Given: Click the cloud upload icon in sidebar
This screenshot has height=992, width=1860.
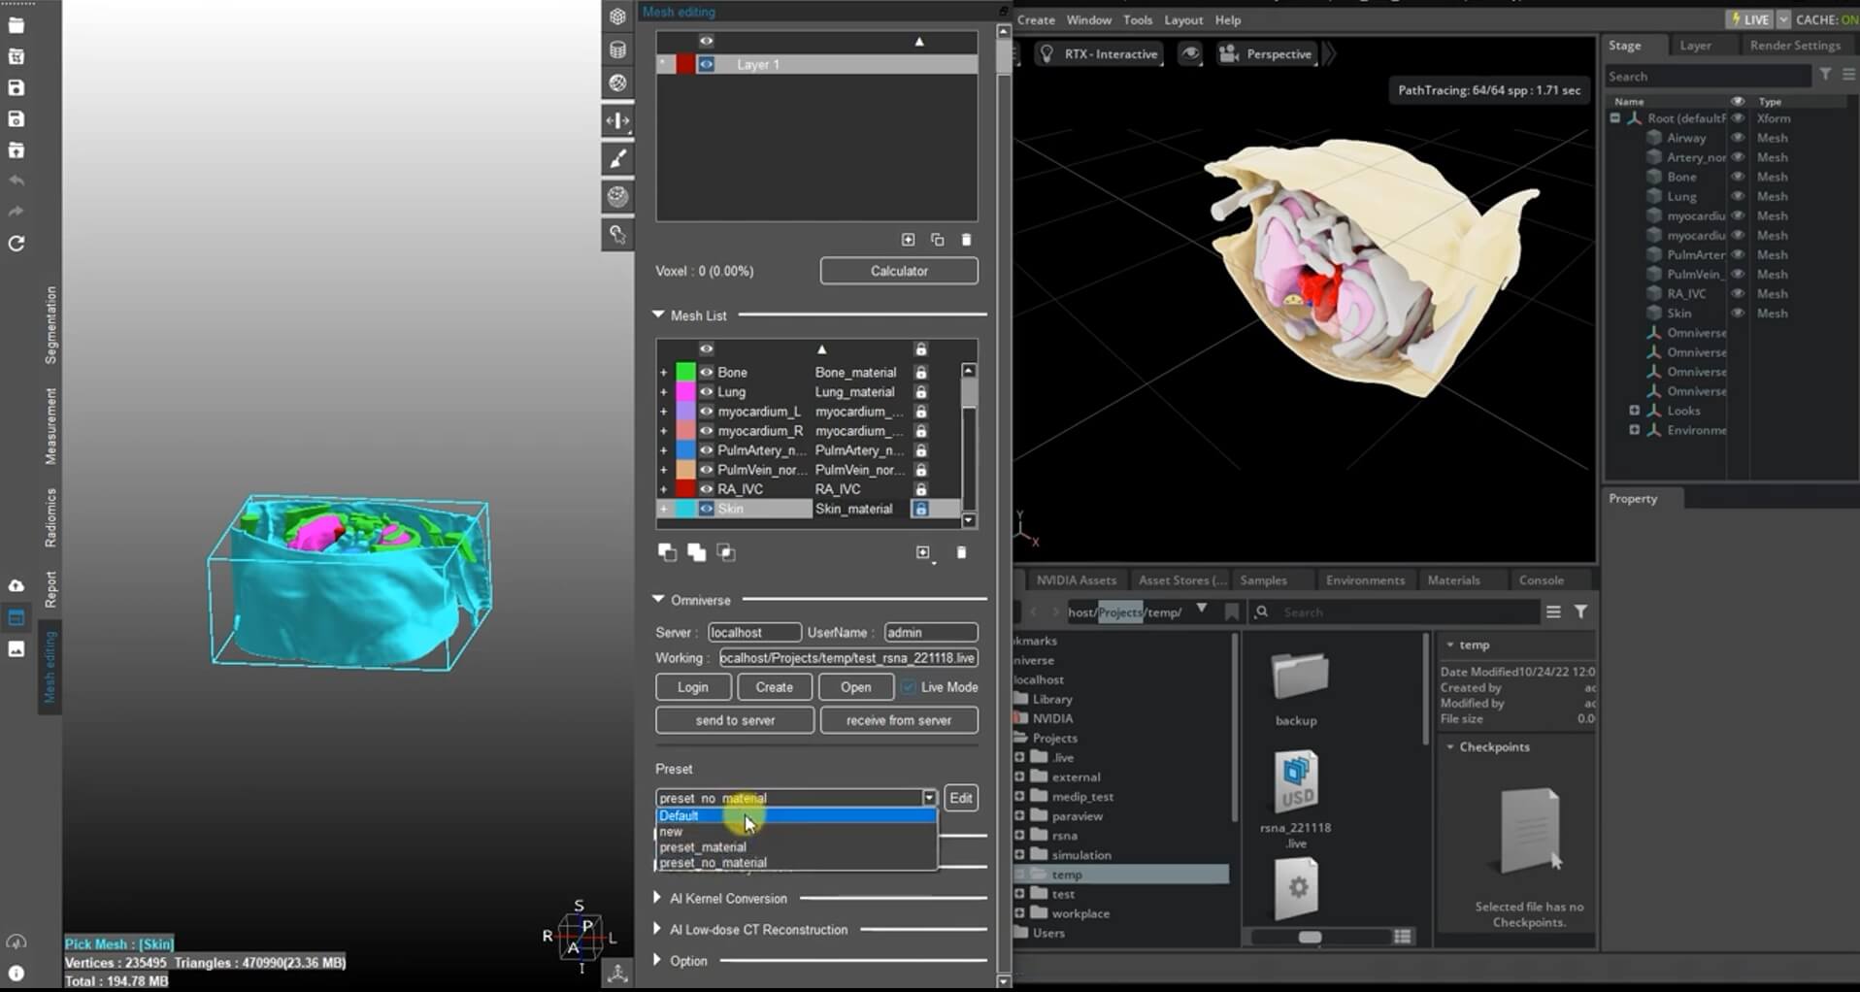Looking at the screenshot, I should [x=17, y=585].
